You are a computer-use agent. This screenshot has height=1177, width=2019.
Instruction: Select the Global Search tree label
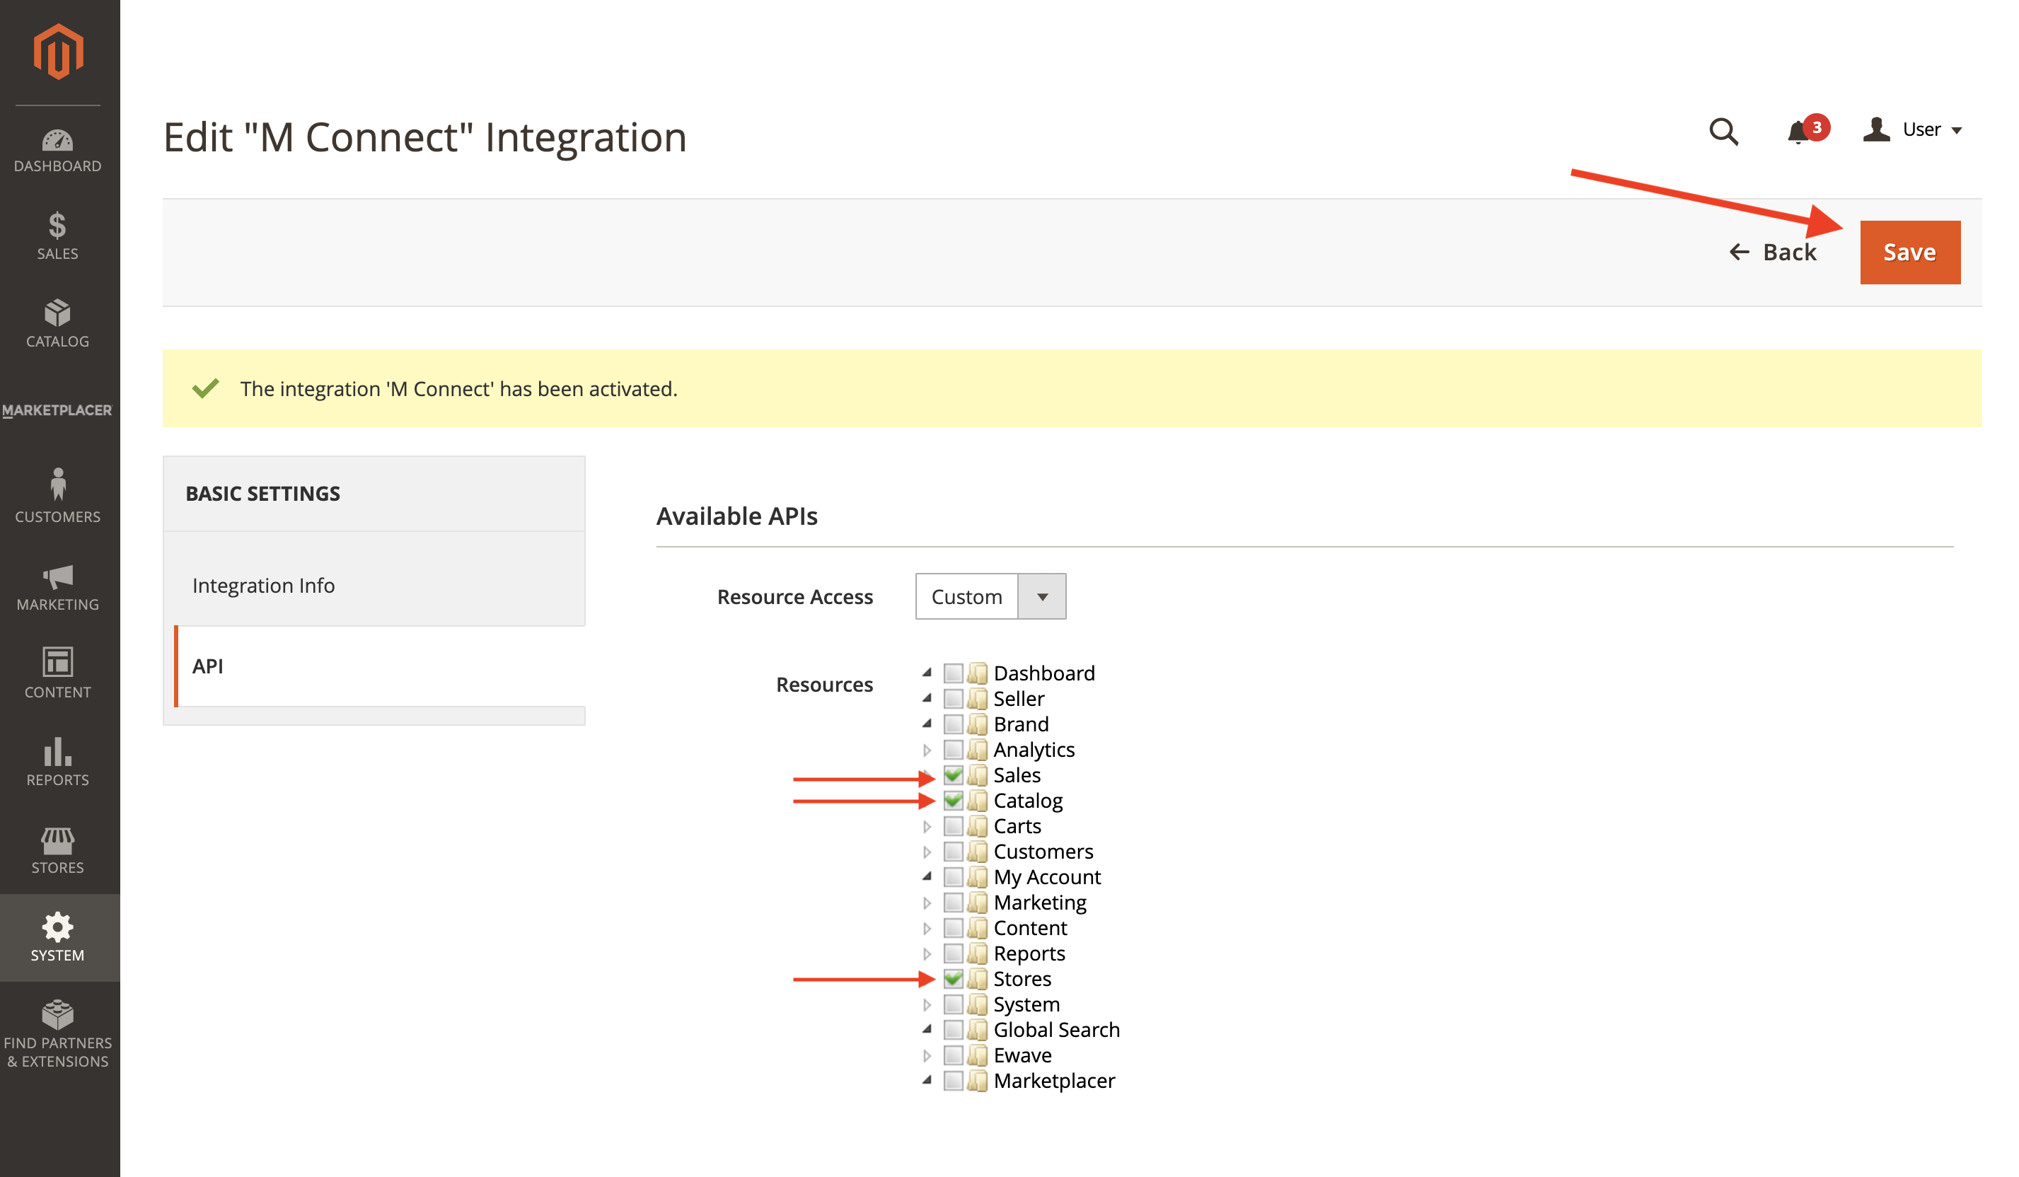click(1056, 1030)
